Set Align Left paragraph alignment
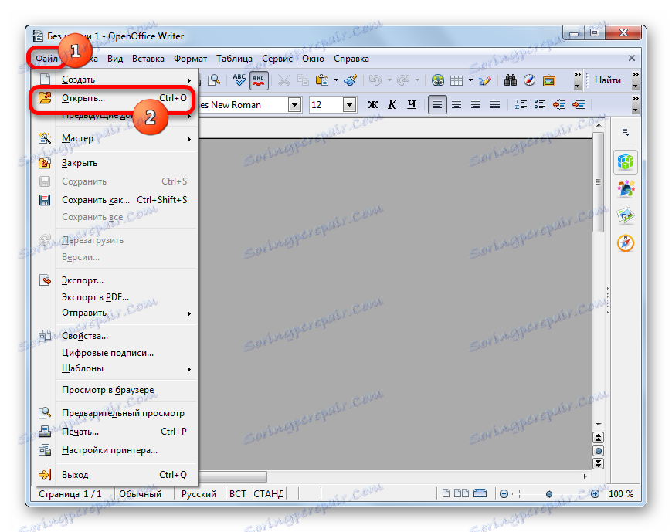The image size is (672, 532). [x=437, y=104]
